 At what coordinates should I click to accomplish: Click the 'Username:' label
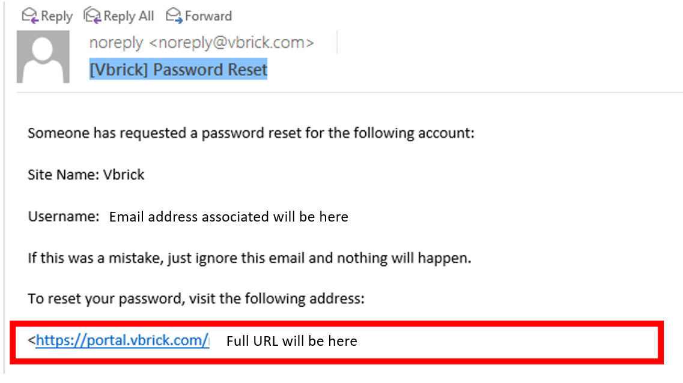pos(64,216)
